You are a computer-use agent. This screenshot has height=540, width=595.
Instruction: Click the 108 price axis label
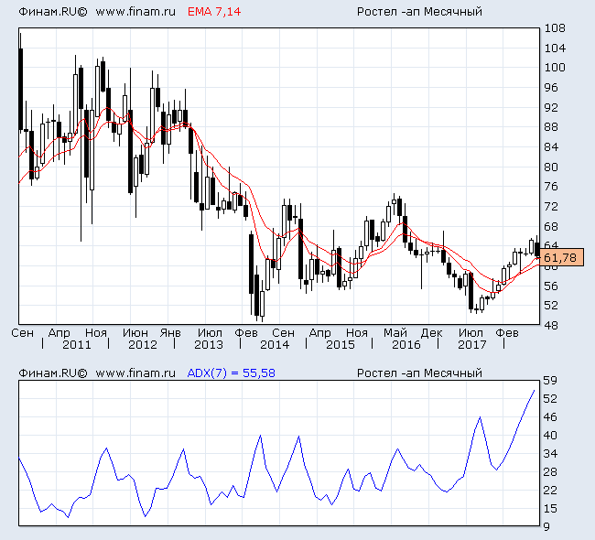click(555, 28)
